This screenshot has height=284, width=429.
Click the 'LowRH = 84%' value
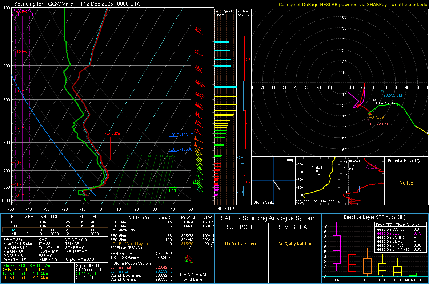click(x=15, y=248)
